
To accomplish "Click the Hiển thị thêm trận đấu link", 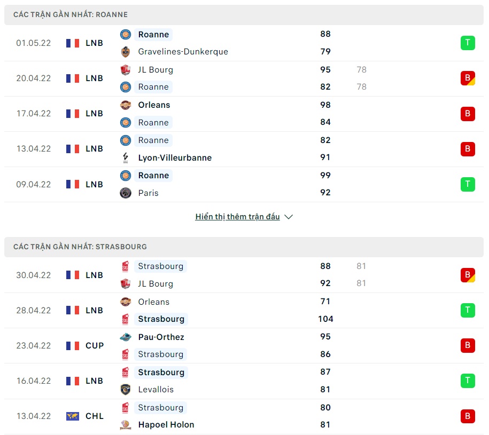I will [237, 217].
